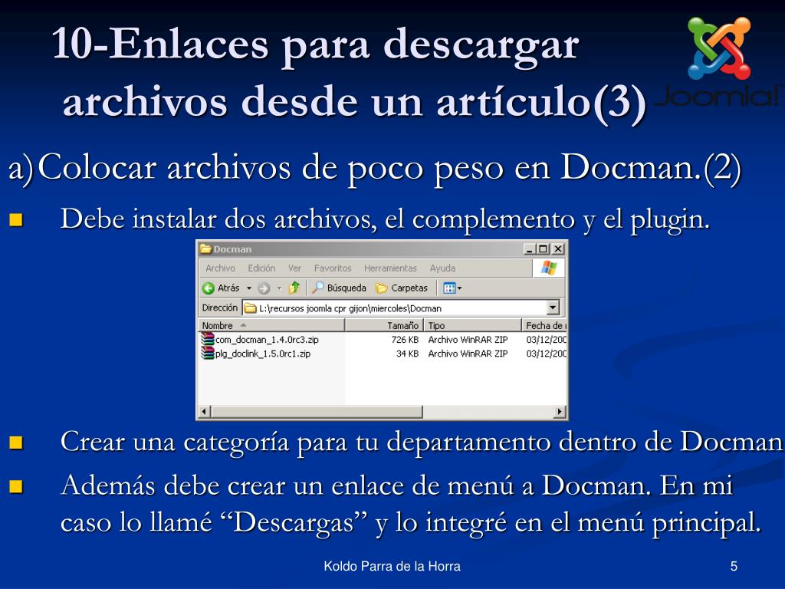Open the Edición menu
This screenshot has width=785, height=589.
click(261, 268)
